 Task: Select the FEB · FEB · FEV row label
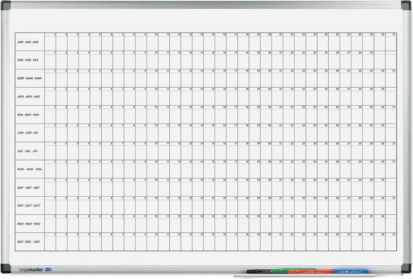(28, 60)
